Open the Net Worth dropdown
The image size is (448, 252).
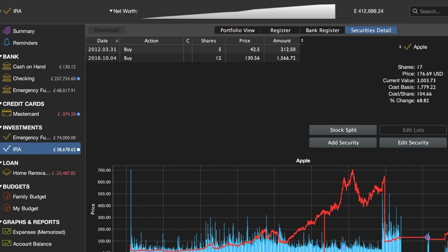pos(111,11)
